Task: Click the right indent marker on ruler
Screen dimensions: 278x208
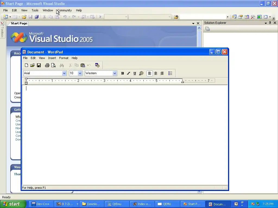Action: pos(182,81)
